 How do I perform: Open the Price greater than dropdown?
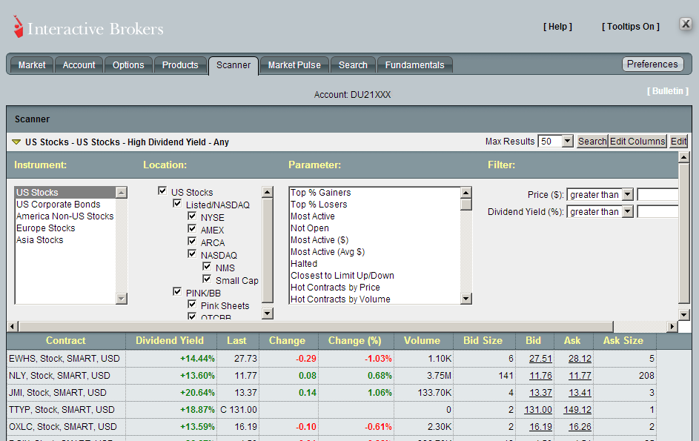coord(600,194)
